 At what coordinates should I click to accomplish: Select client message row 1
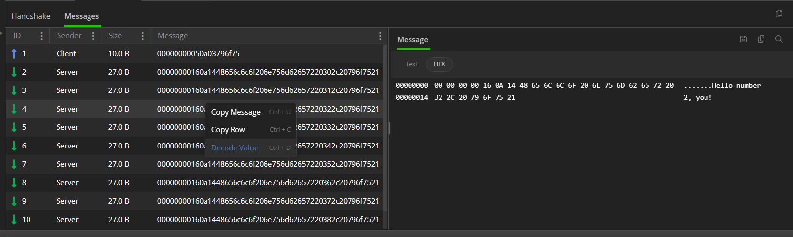[195, 54]
